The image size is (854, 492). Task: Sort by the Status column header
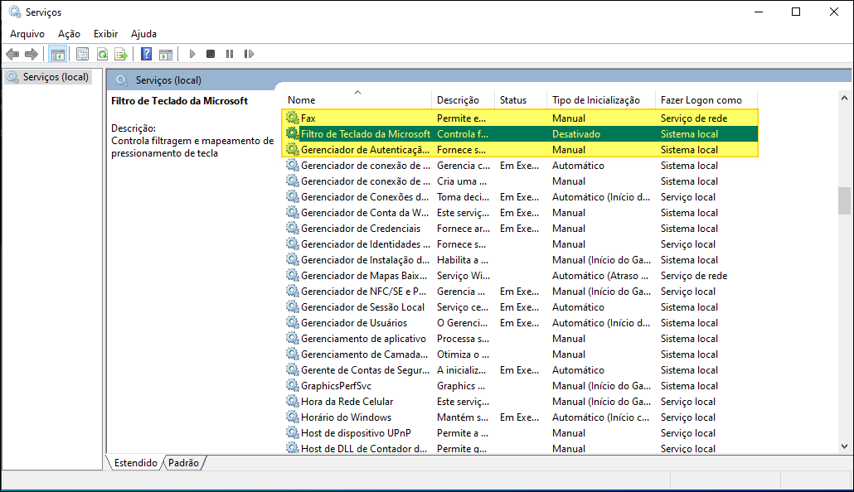[513, 100]
